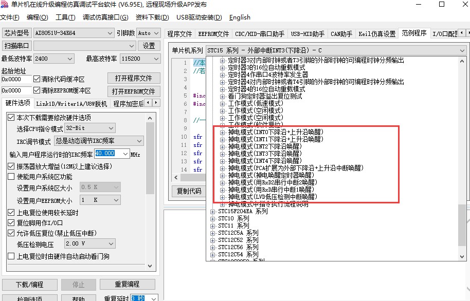The image size is (470, 301).
Task: Open CPU指令模式 32-Bit dropdown
Action: pyautogui.click(x=90, y=128)
